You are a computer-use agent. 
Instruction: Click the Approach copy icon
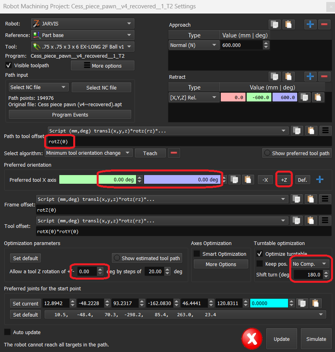(274, 24)
